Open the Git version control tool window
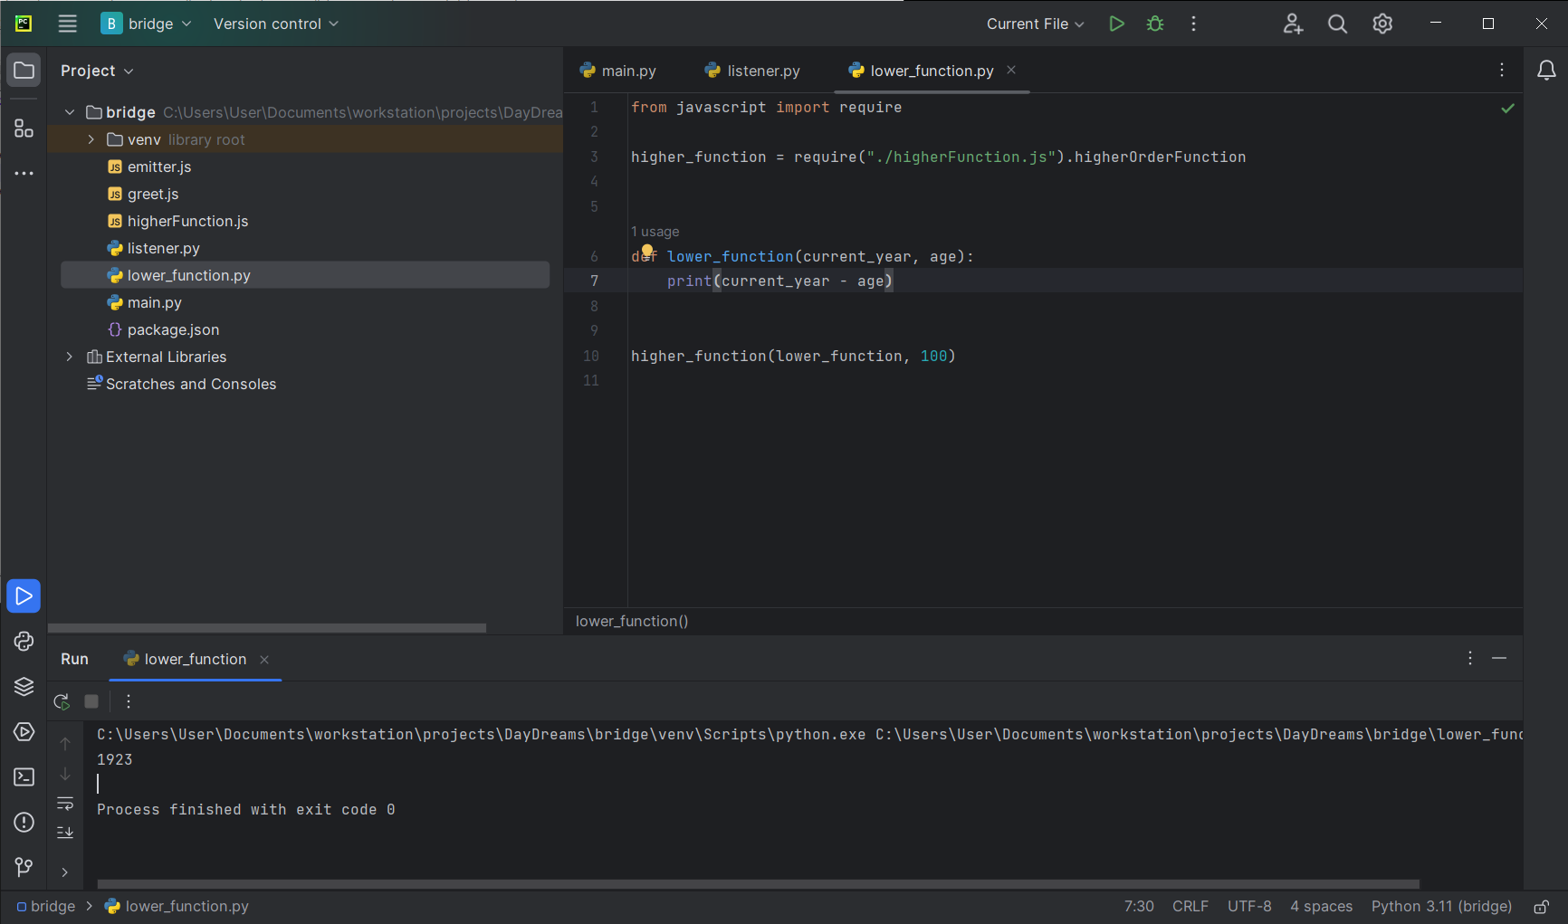The width and height of the screenshot is (1568, 924). 24,868
